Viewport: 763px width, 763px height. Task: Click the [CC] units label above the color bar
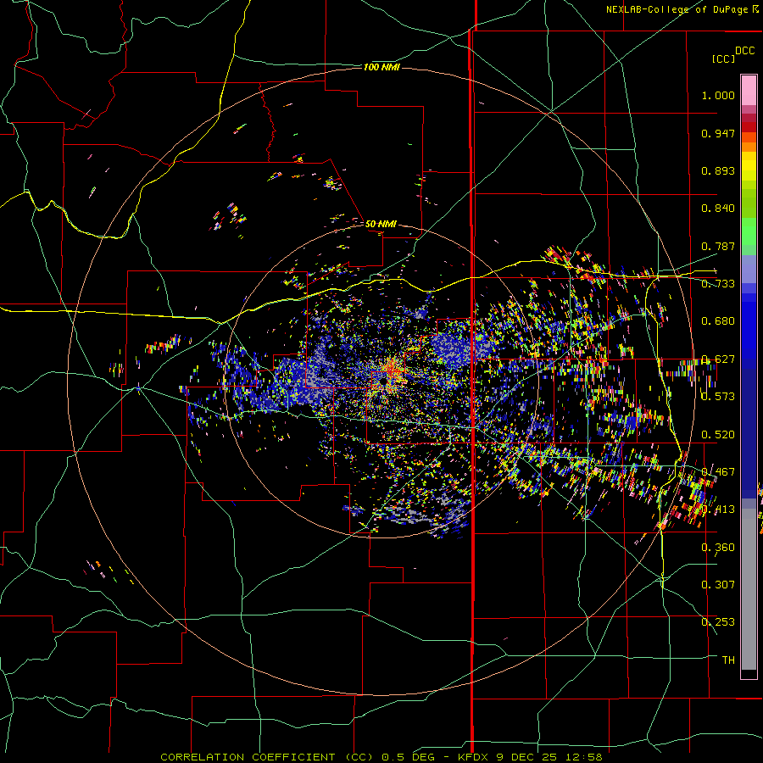pyautogui.click(x=723, y=58)
